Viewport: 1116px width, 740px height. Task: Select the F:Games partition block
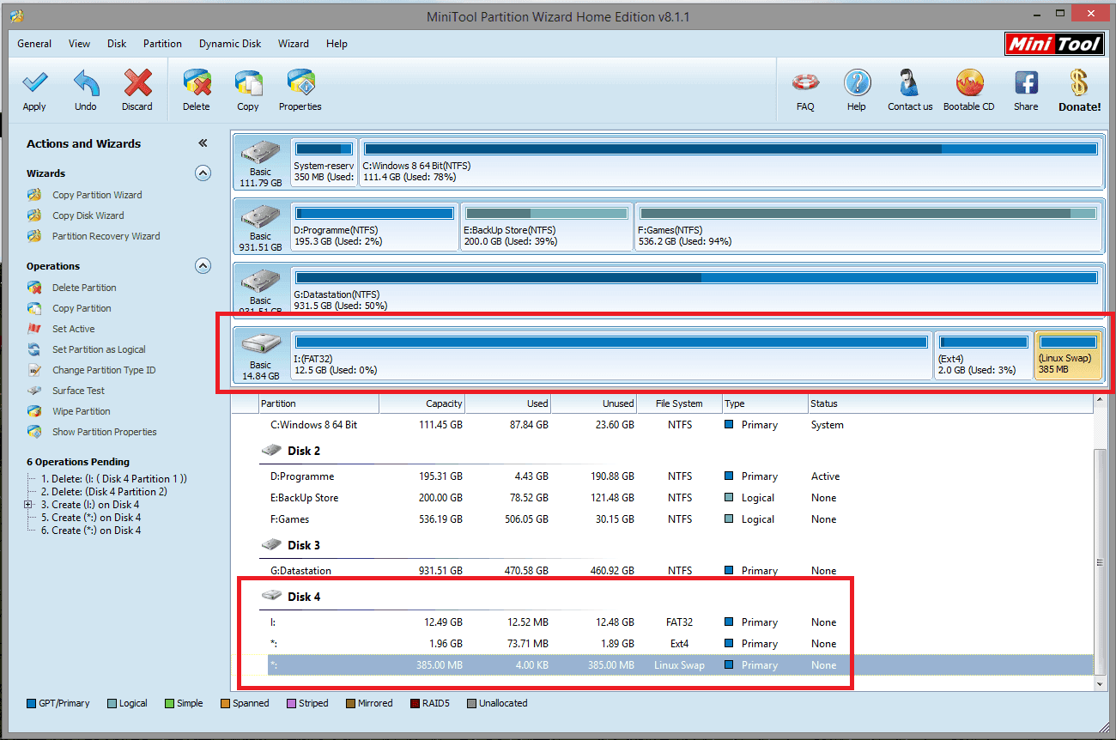click(868, 227)
